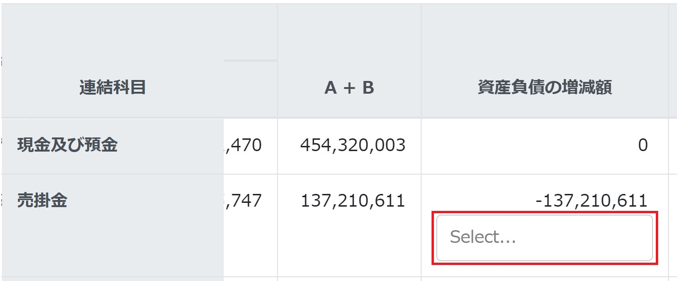The image size is (677, 281).
Task: Click the 連結科目 column header
Action: coord(112,88)
